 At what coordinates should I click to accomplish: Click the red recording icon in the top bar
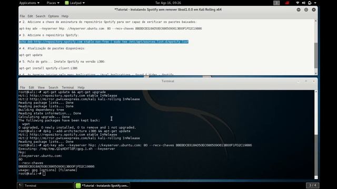pos(287,3)
